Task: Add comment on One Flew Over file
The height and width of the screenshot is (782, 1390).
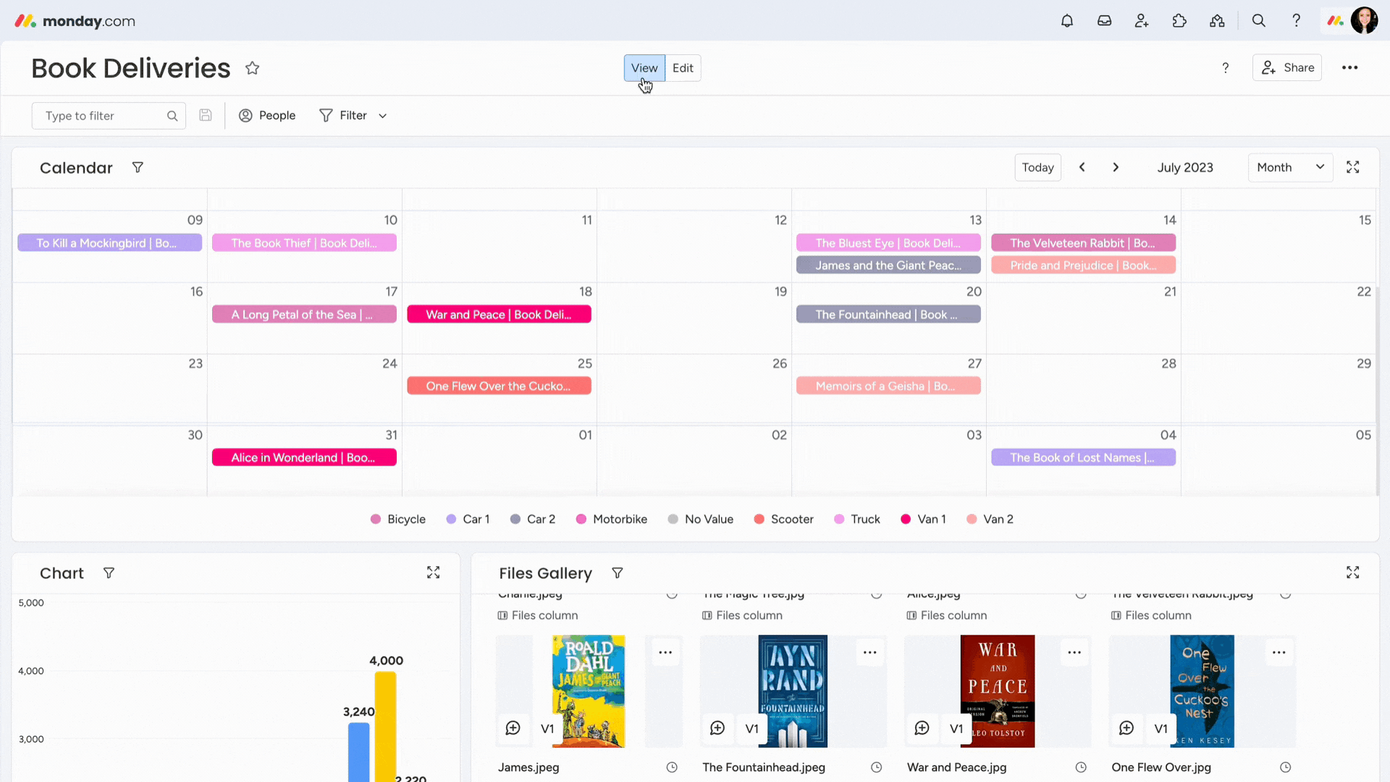Action: [1126, 728]
